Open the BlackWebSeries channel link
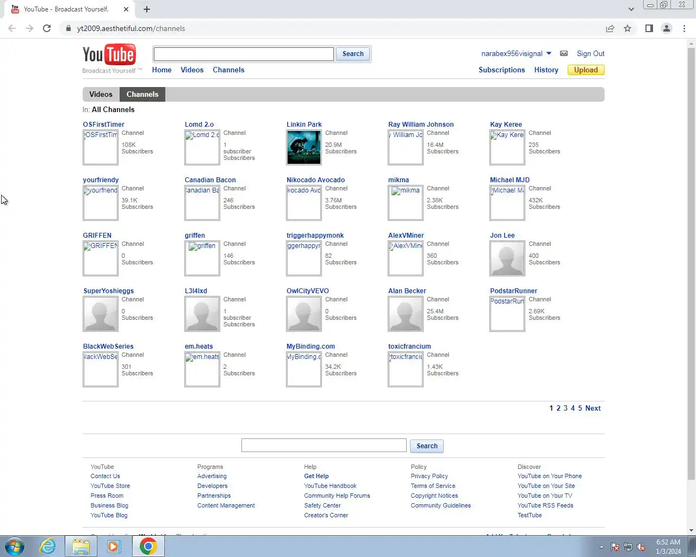The height and width of the screenshot is (557, 696). pyautogui.click(x=108, y=346)
